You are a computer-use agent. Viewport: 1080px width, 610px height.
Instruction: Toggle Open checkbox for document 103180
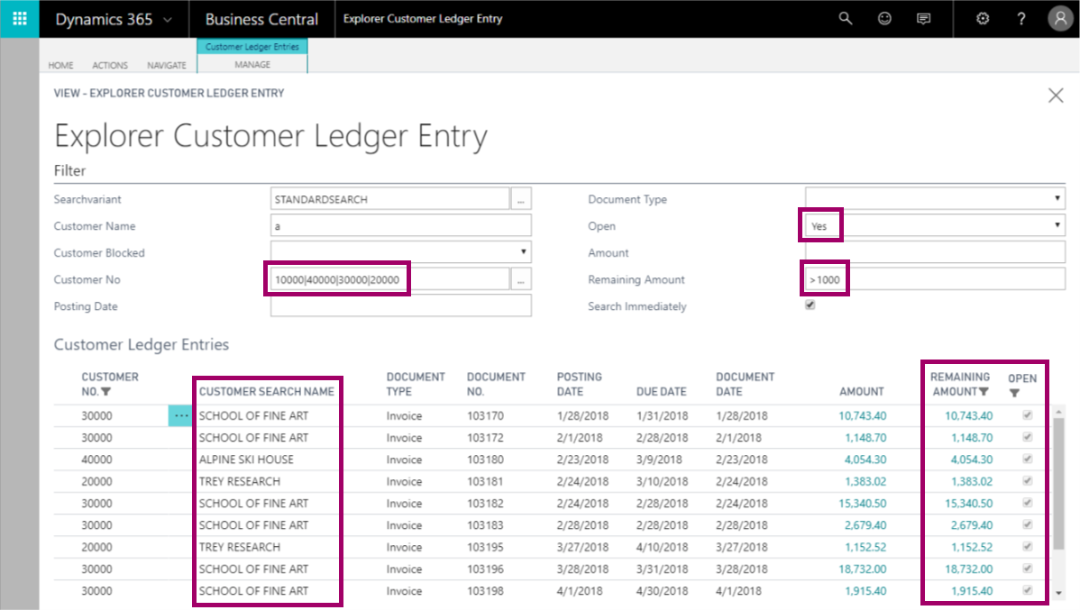tap(1028, 460)
